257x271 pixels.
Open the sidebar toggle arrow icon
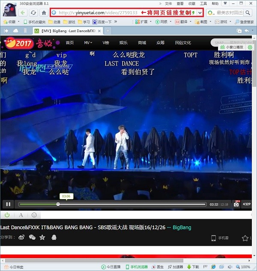click(x=6, y=31)
